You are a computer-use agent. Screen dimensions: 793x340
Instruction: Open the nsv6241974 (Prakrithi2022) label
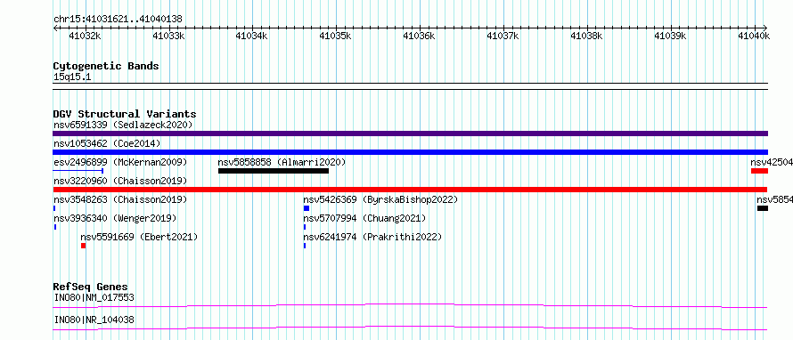(372, 237)
